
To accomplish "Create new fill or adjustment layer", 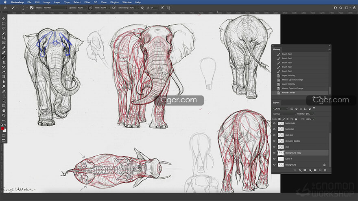I will point(310,170).
